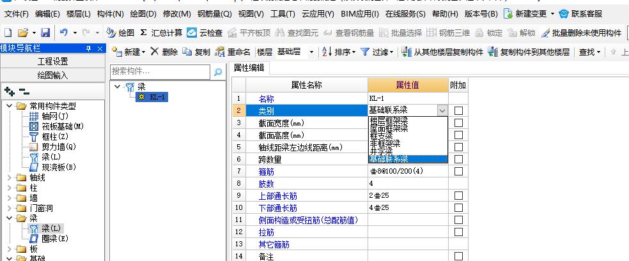Viewport: 629px width, 261px height.
Task: Click the 重命名 button
Action: [x=233, y=52]
